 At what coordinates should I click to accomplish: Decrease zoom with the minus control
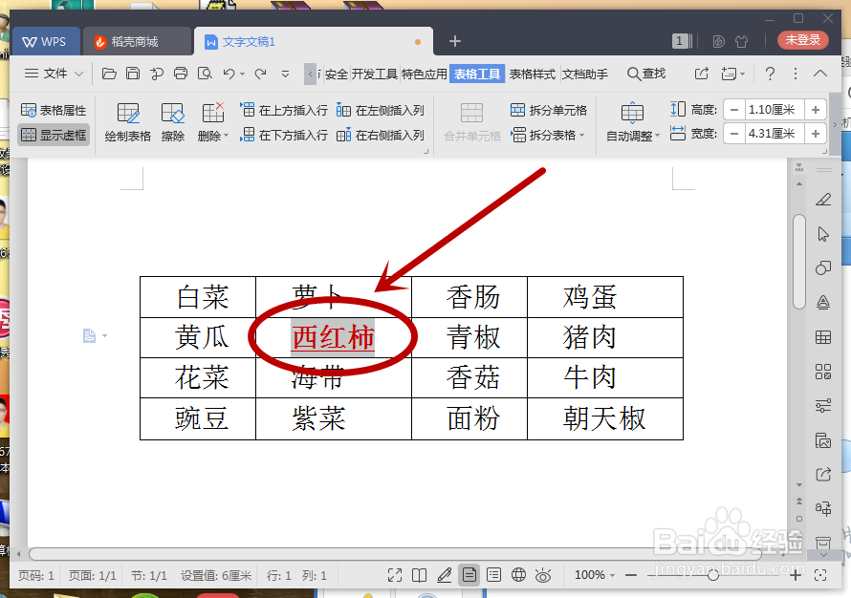[632, 575]
